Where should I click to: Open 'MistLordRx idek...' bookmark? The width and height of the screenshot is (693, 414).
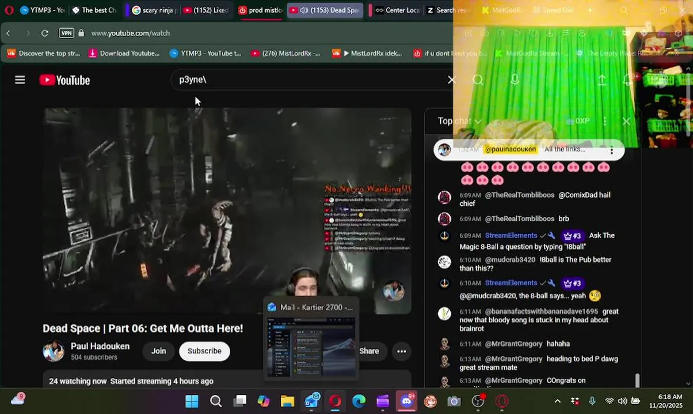[367, 53]
